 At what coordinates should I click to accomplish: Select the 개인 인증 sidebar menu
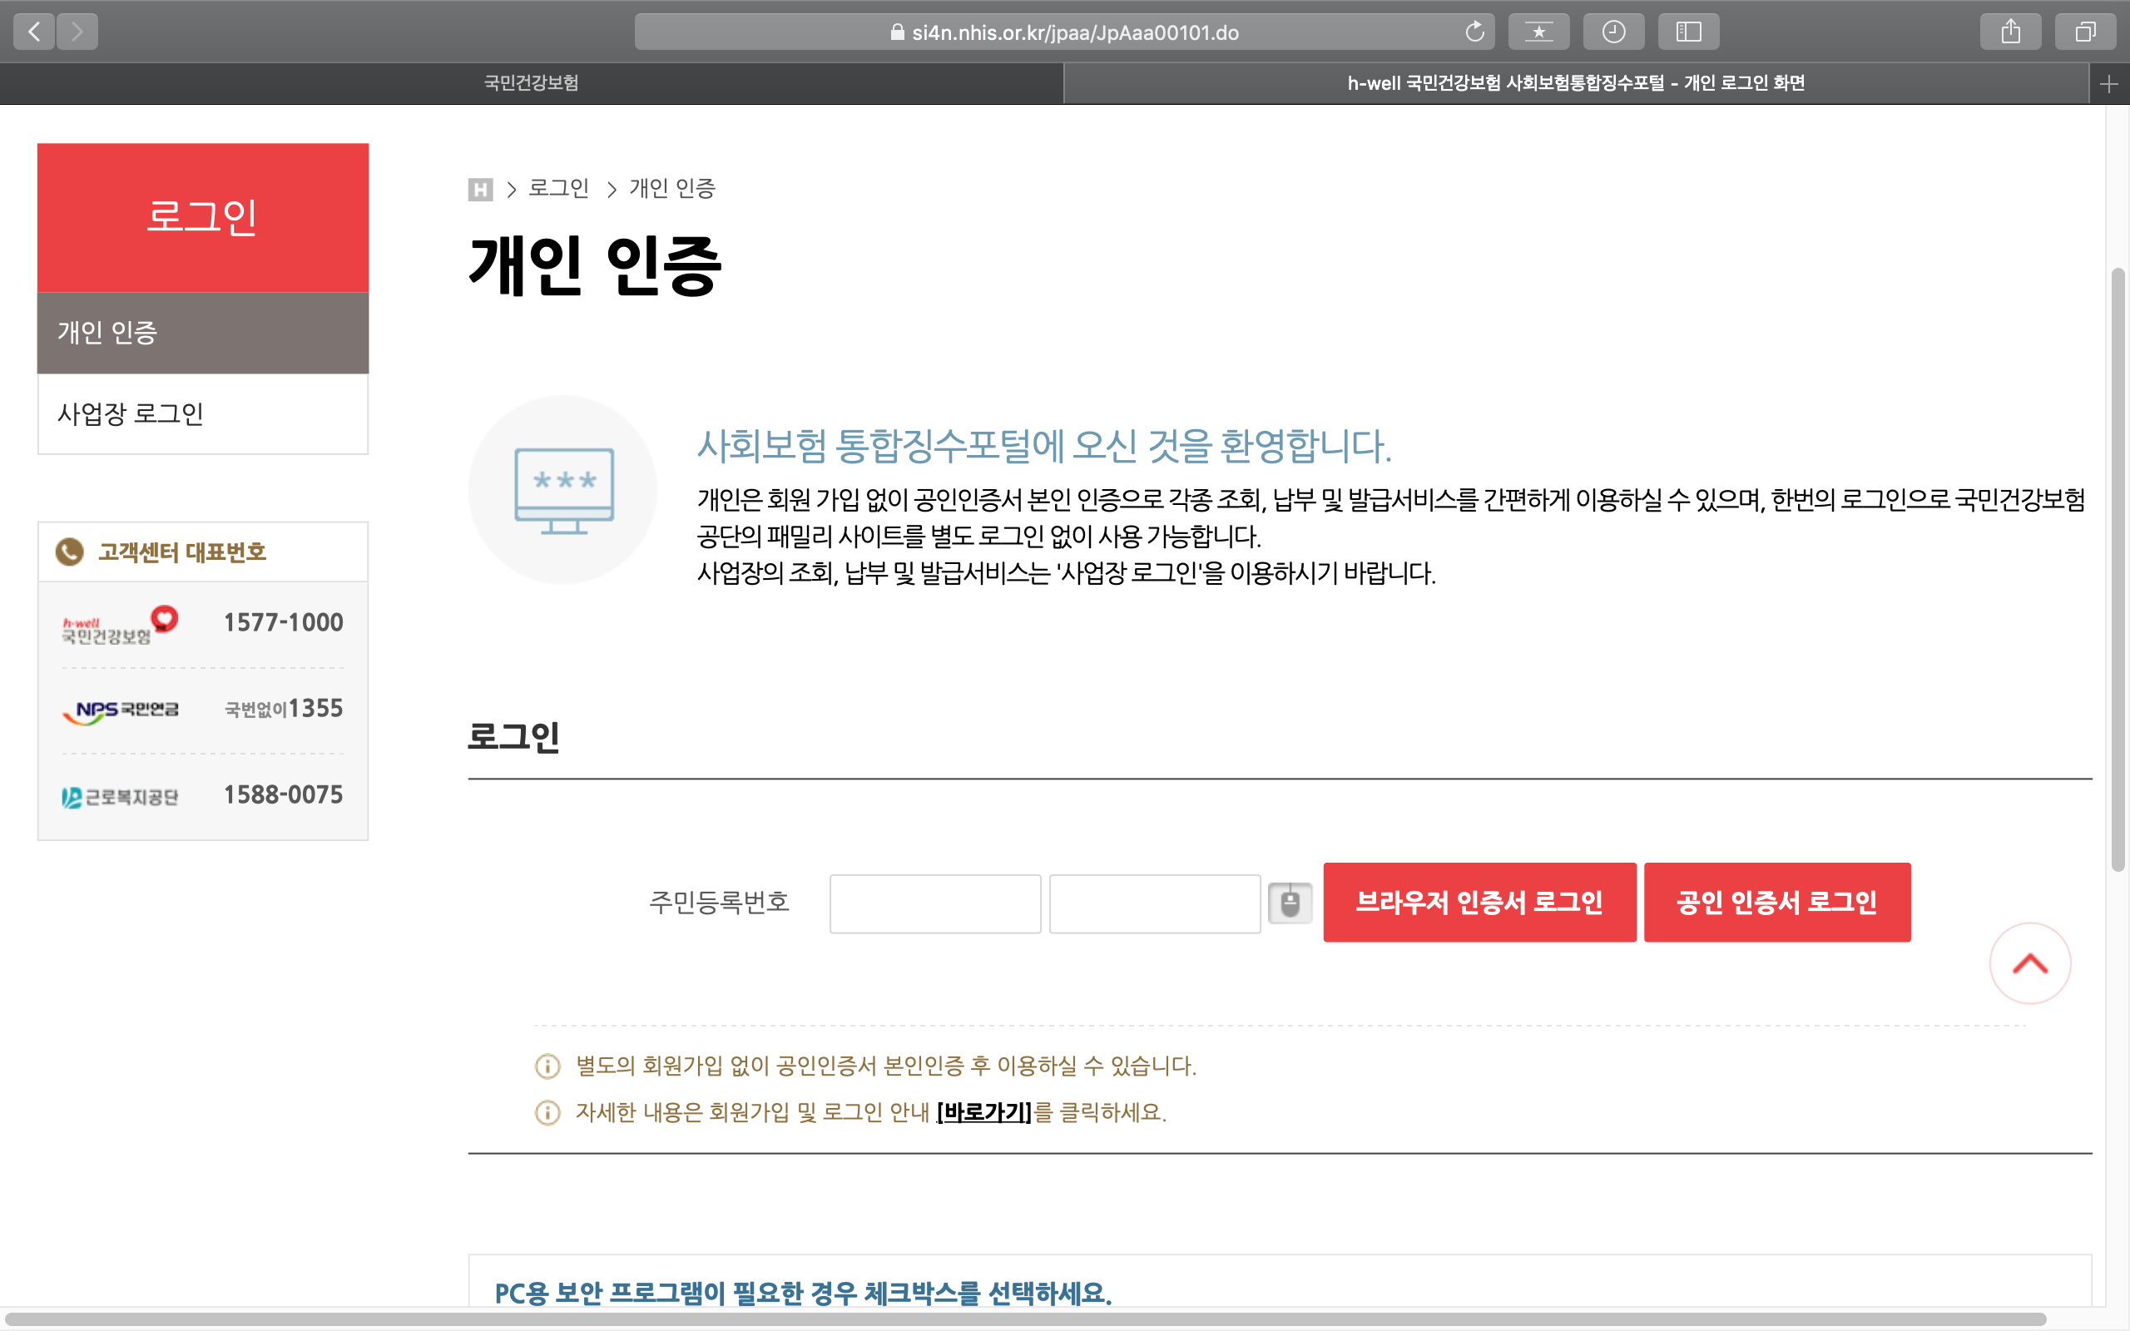tap(202, 333)
